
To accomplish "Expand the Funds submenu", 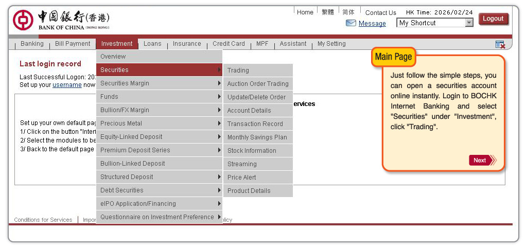I will pos(159,96).
